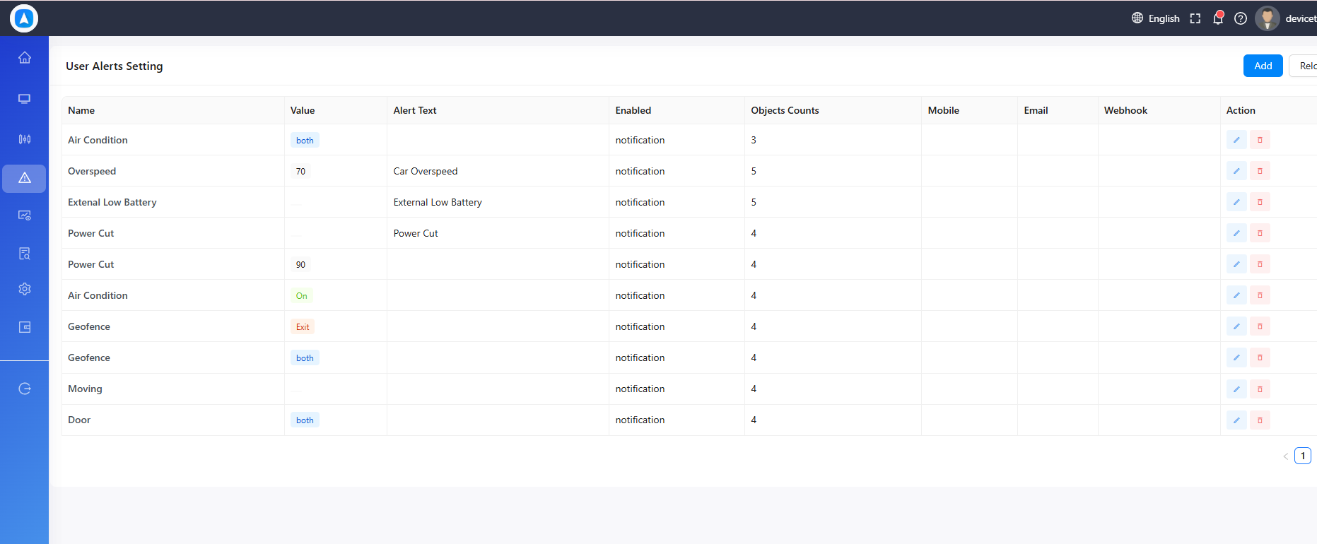1317x544 pixels.
Task: Click the Add button
Action: 1263,66
